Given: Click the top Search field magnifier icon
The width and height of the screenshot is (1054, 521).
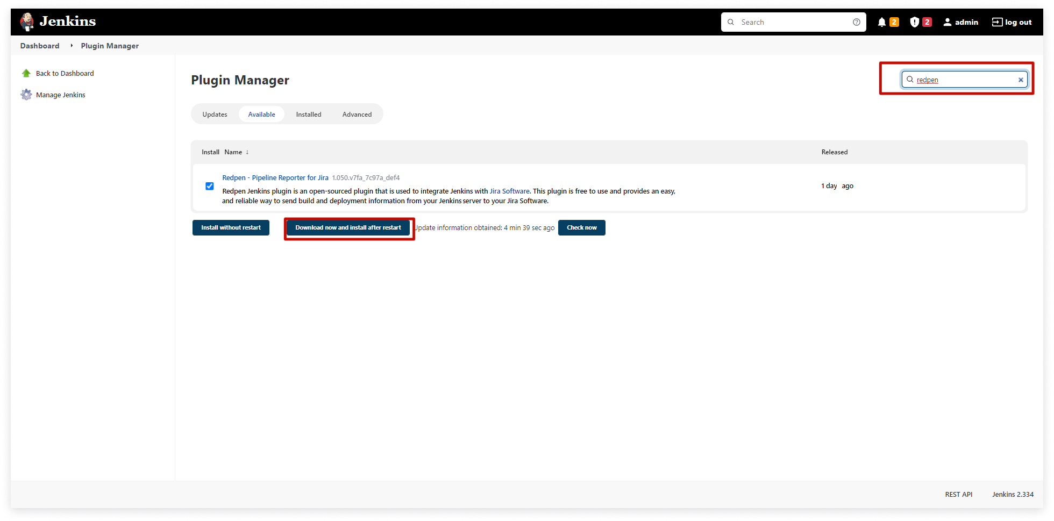Looking at the screenshot, I should [x=731, y=22].
